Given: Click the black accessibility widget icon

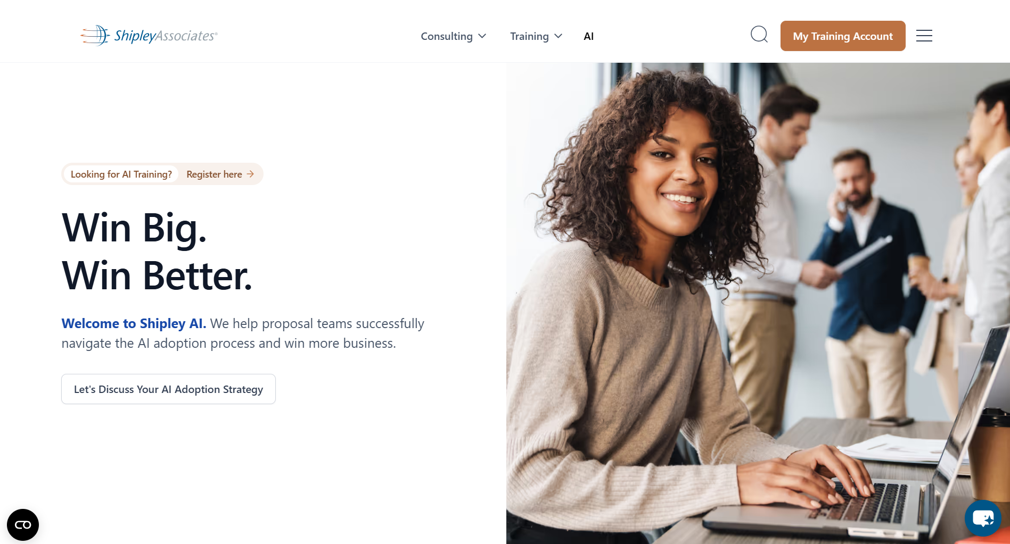Looking at the screenshot, I should 23,525.
